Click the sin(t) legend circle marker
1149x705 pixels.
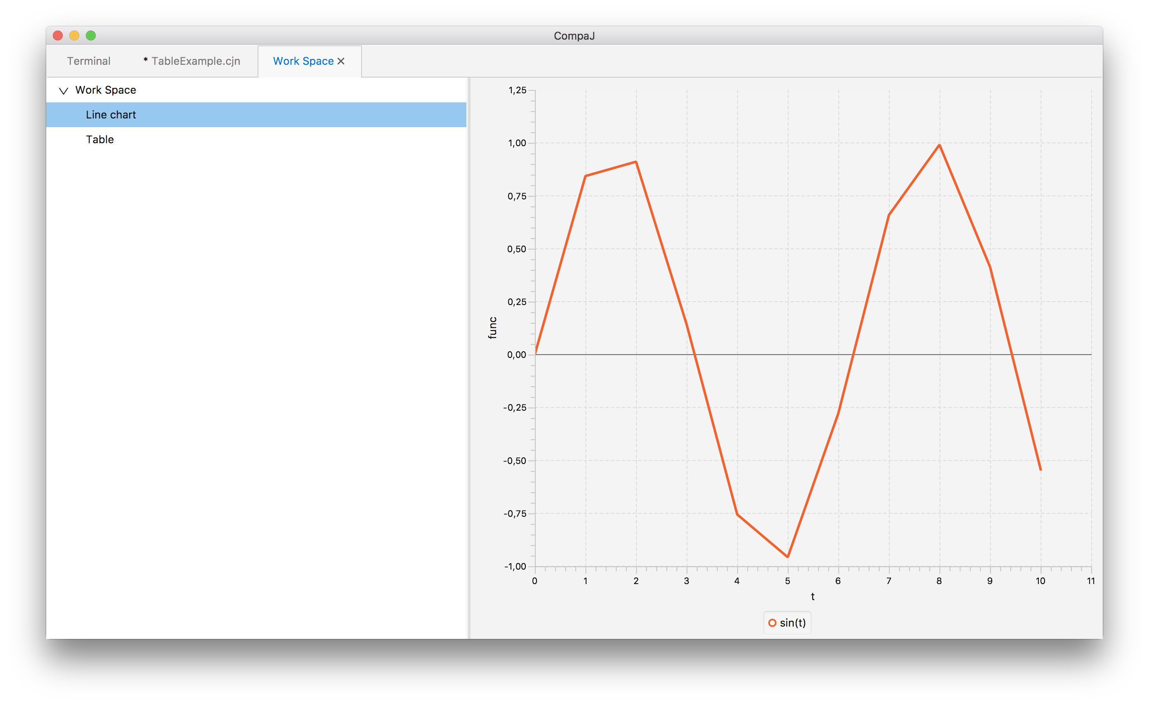[x=772, y=623]
